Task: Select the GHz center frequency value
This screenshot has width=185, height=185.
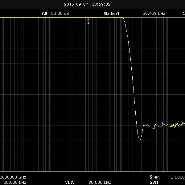Action: [13, 177]
